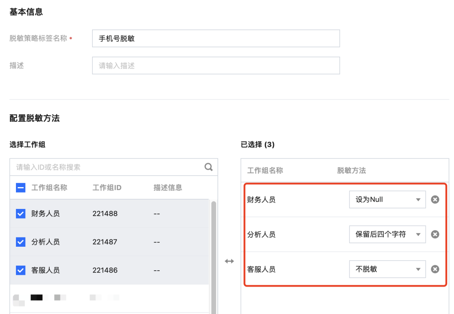The width and height of the screenshot is (454, 314).
Task: Click the search magnifier icon
Action: point(209,167)
